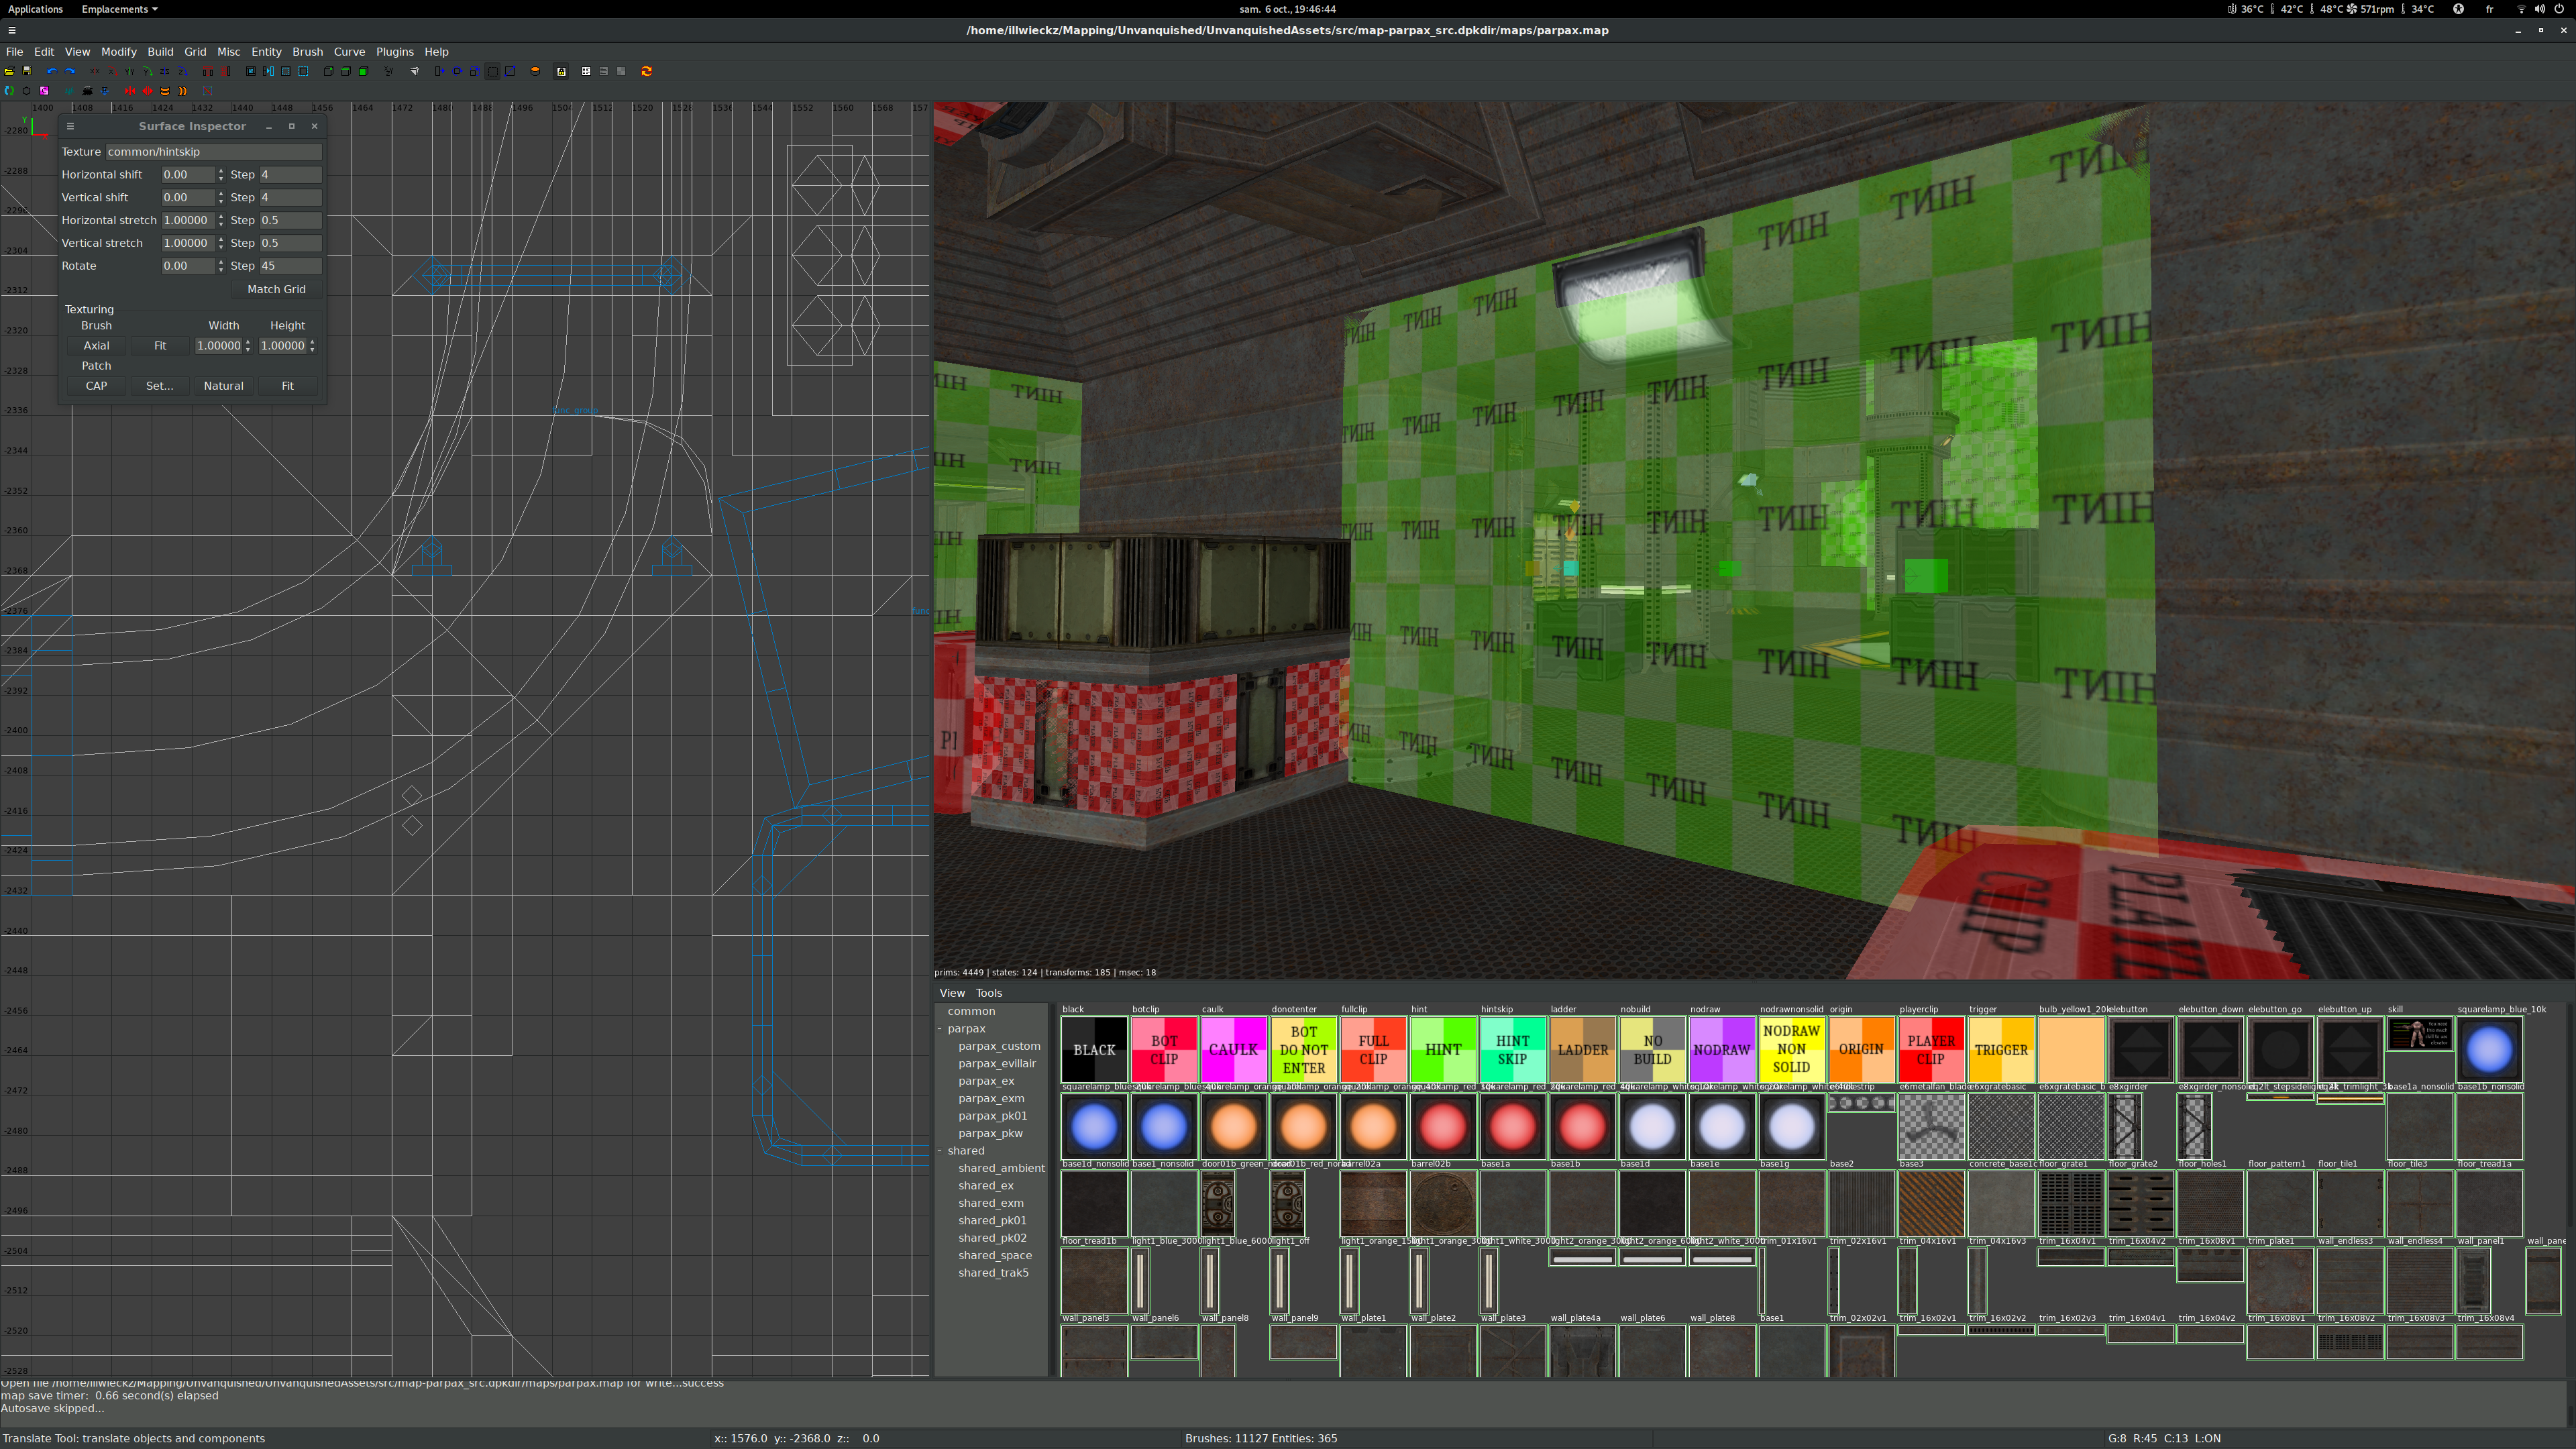Open the Tools menu in texture browser
Image resolution: width=2576 pixels, height=1449 pixels.
988,993
